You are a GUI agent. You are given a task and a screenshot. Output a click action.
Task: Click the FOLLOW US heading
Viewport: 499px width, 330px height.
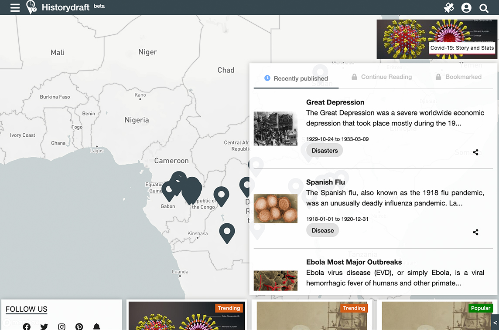(x=27, y=310)
